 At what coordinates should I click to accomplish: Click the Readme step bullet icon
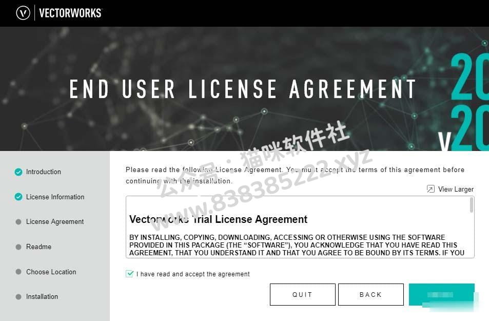(18, 247)
